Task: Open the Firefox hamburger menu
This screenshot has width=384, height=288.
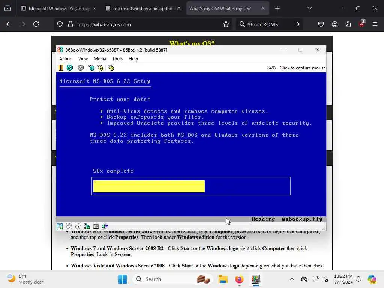Action: point(375,24)
